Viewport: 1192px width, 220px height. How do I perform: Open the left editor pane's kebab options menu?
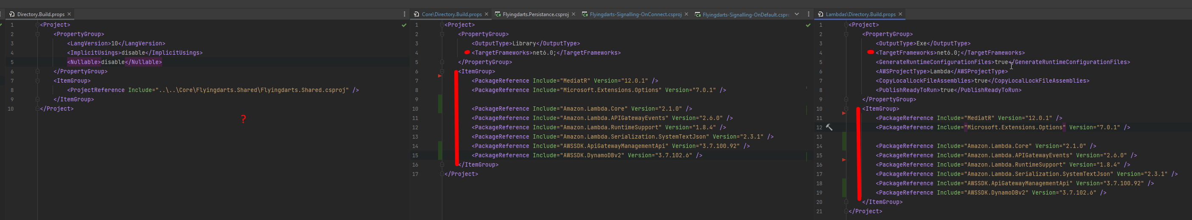pos(405,14)
